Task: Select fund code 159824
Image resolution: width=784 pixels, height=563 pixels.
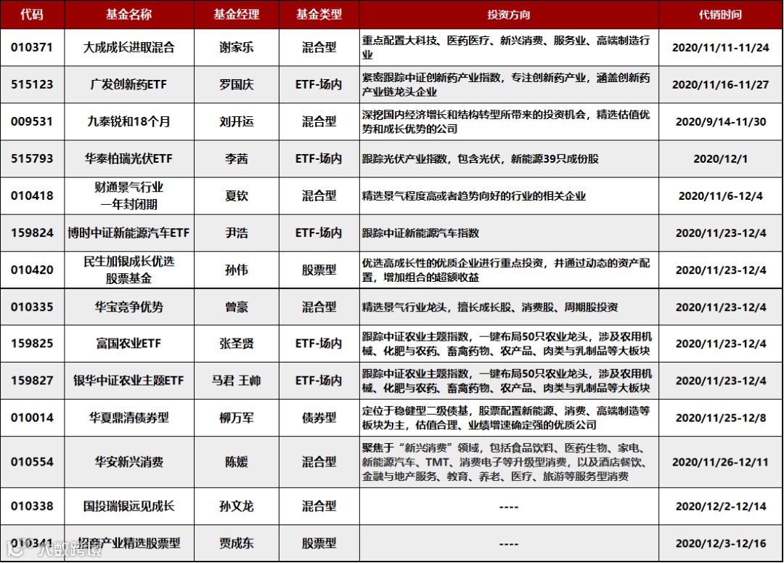Action: point(32,232)
